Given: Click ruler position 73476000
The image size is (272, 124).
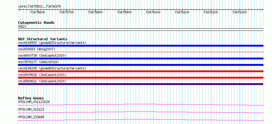Looking at the screenshot, I should [153, 12].
